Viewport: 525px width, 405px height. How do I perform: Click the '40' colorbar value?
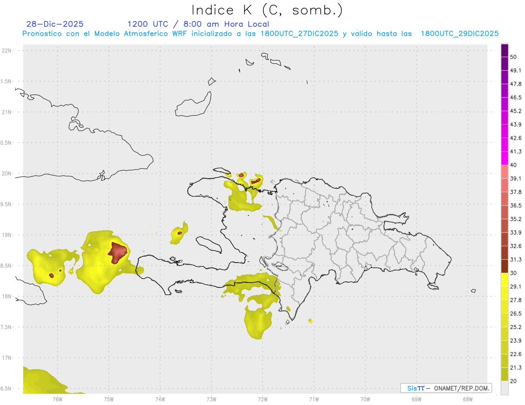[513, 165]
